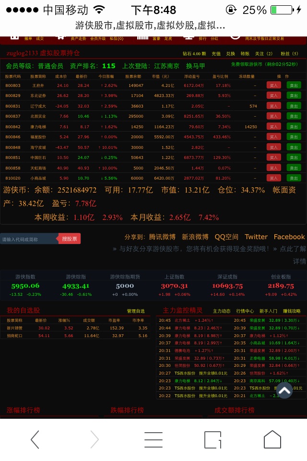Go to browser home page icon
Image resolution: width=307 pixels, height=461 pixels.
272,439
